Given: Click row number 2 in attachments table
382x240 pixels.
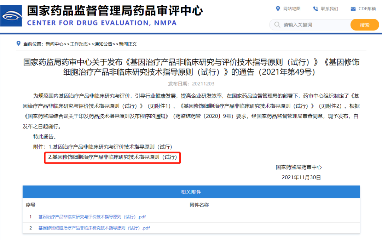Looking at the screenshot, I should point(30,228).
